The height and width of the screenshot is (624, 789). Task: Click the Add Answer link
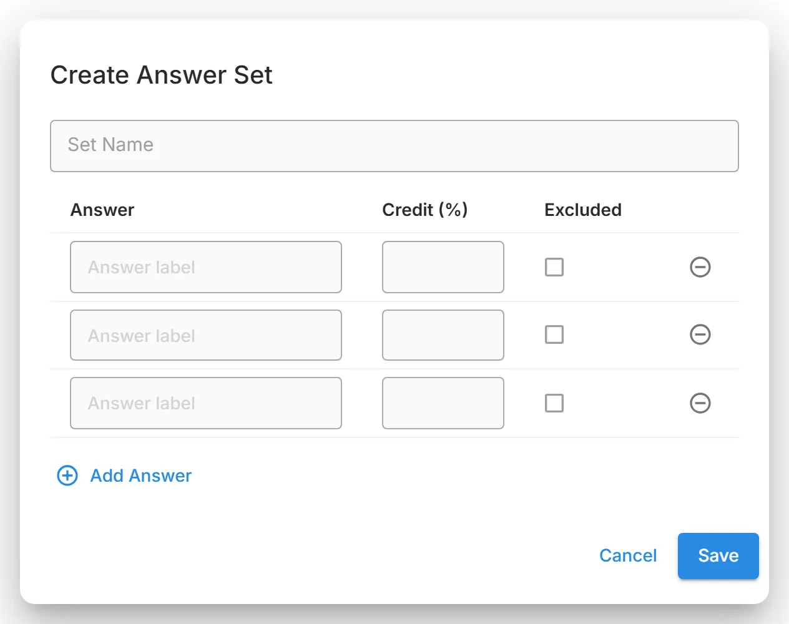click(141, 475)
